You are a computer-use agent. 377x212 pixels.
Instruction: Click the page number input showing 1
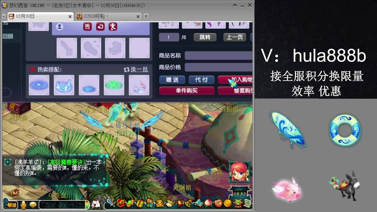[x=169, y=37]
